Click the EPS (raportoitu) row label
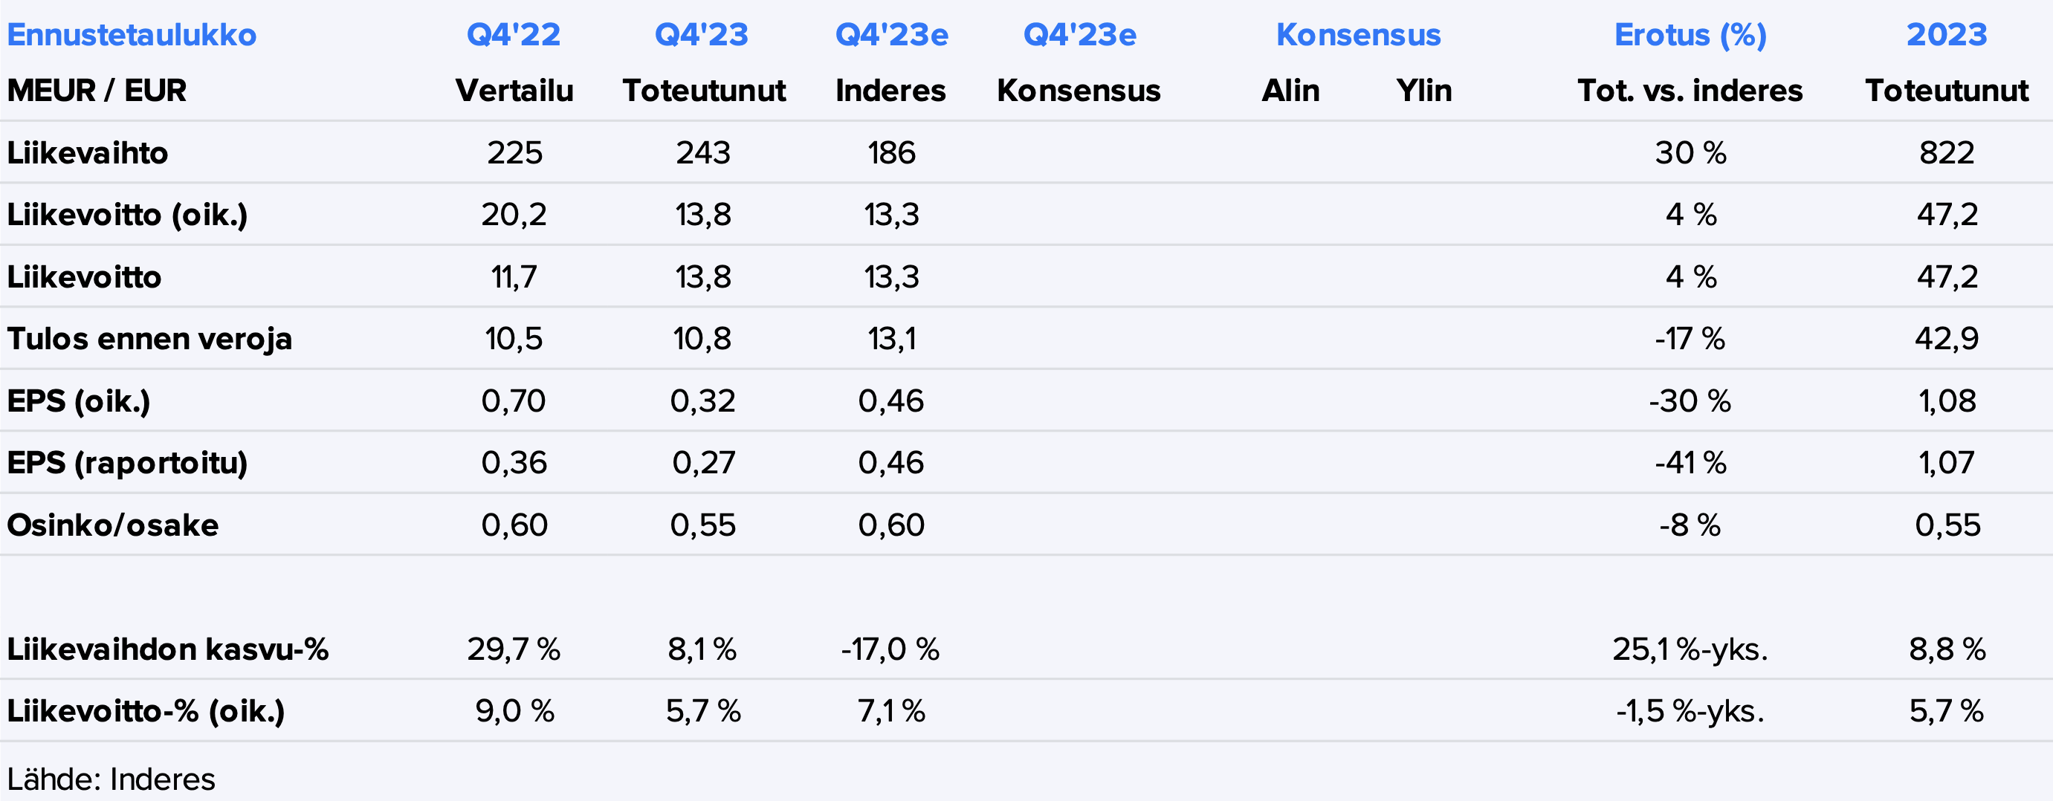The width and height of the screenshot is (2053, 801). (x=128, y=462)
